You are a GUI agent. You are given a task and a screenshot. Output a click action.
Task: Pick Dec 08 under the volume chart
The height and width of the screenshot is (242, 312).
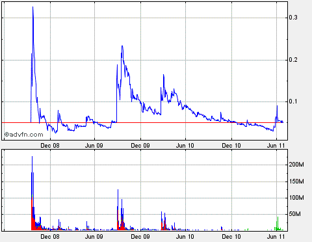(50, 237)
